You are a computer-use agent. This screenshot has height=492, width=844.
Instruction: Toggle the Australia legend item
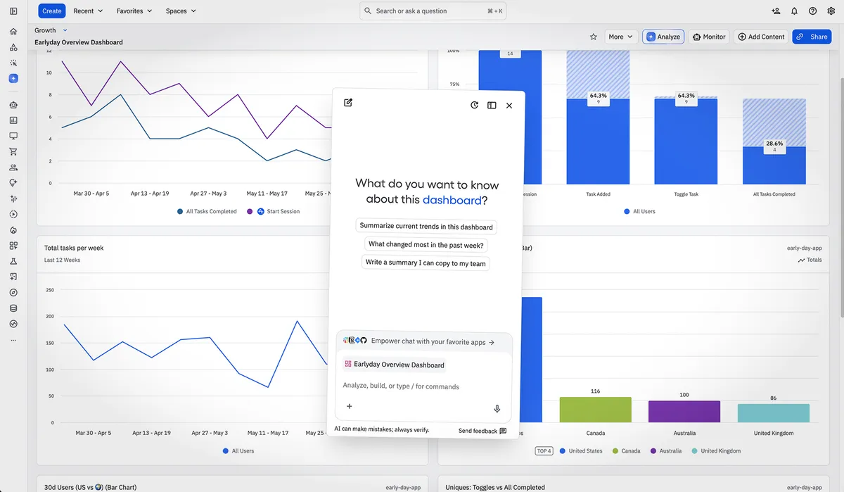665,450
